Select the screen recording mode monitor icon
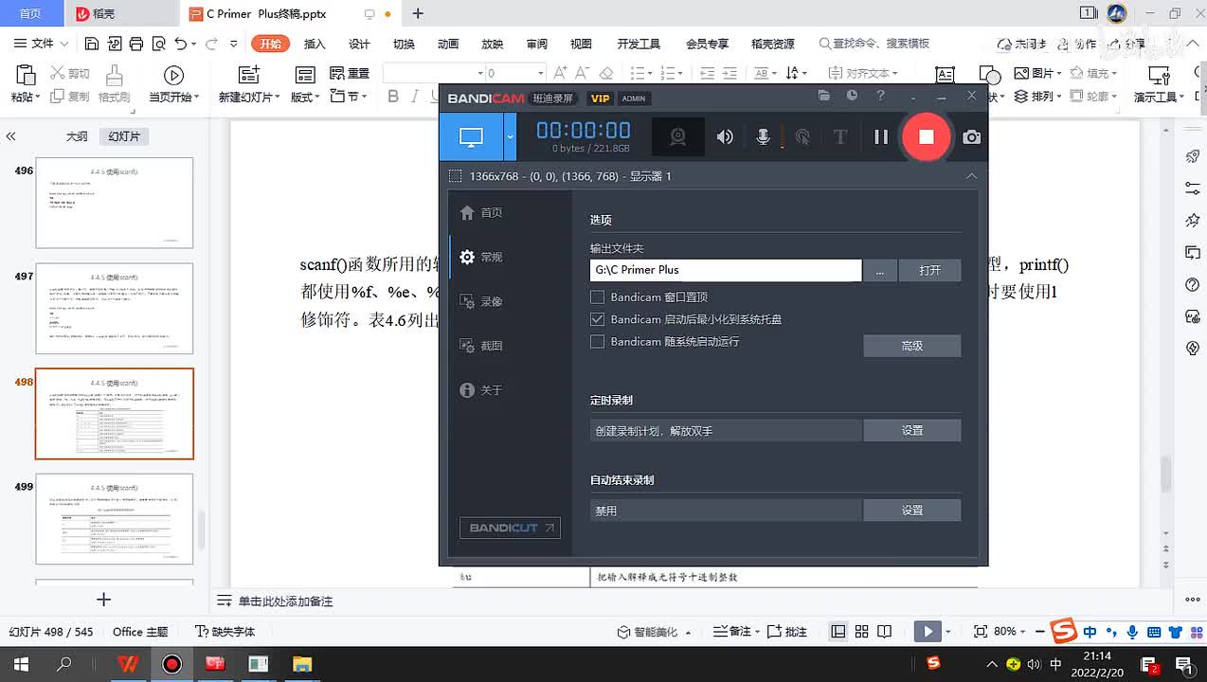Screen dimensions: 1207x682 [x=471, y=137]
